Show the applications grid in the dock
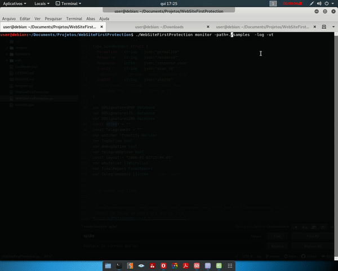The height and width of the screenshot is (271, 338). tap(229, 265)
